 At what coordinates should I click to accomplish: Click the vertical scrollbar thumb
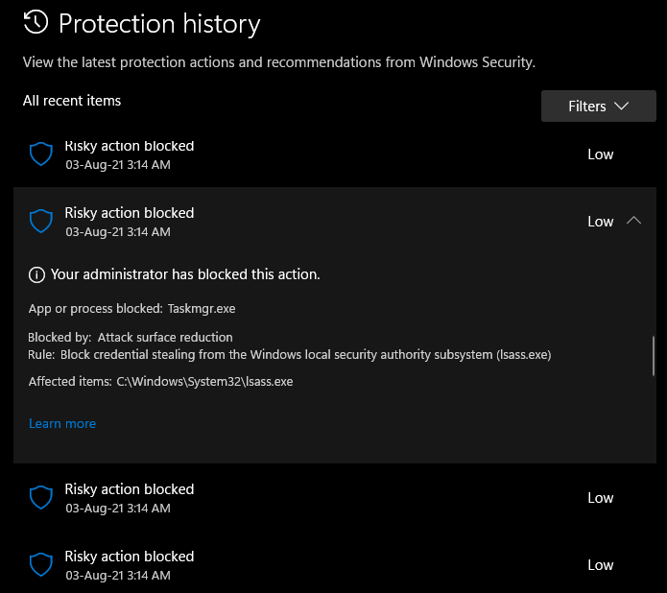[654, 356]
